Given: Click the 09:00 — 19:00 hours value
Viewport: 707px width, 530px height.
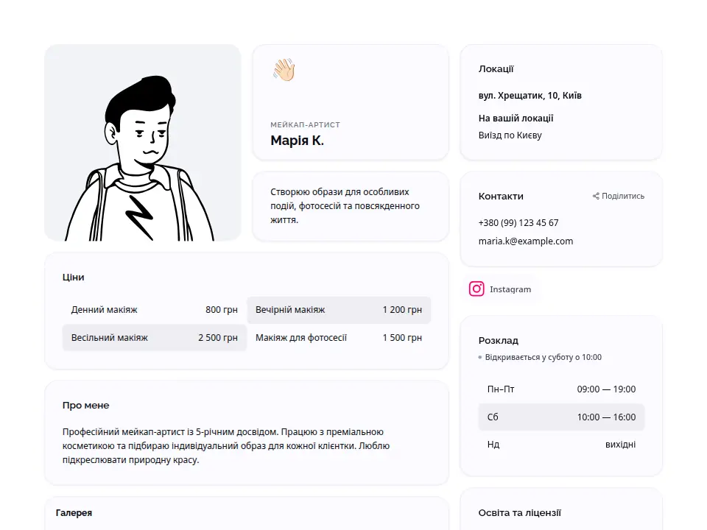Looking at the screenshot, I should tap(606, 389).
